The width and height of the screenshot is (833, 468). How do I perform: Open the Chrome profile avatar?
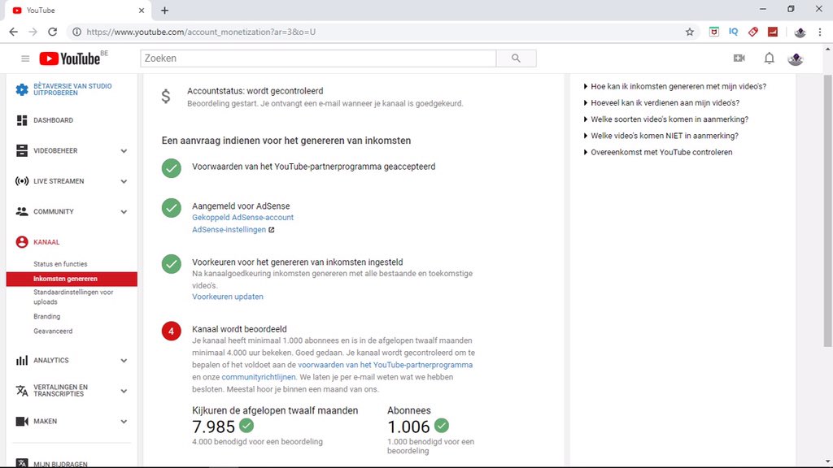click(800, 32)
